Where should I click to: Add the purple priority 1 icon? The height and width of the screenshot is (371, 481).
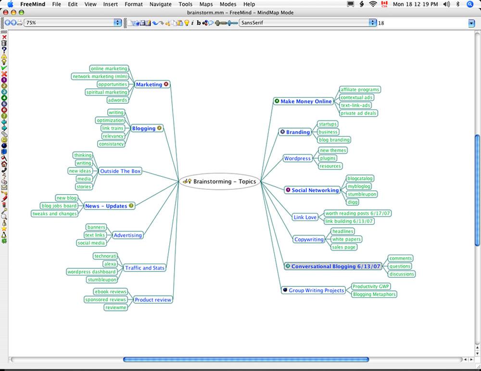pyautogui.click(x=4, y=80)
